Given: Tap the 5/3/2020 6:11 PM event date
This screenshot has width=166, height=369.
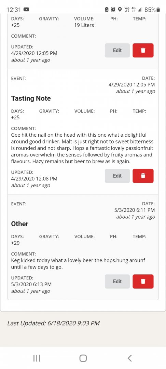Looking at the screenshot, I should (x=135, y=210).
